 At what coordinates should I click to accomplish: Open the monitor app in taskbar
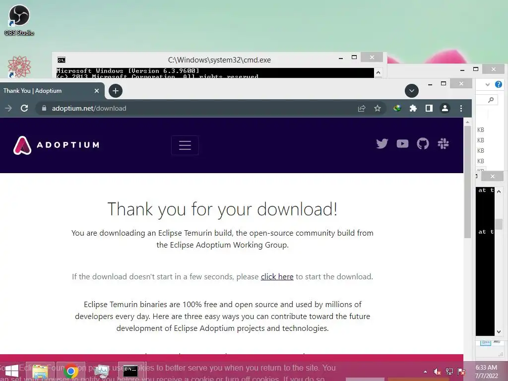coord(102,371)
